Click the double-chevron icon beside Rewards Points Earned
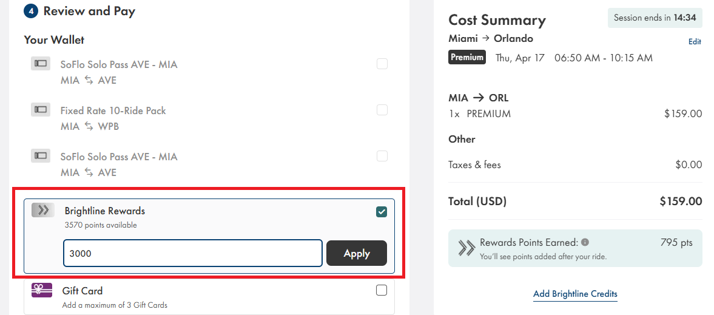 466,247
